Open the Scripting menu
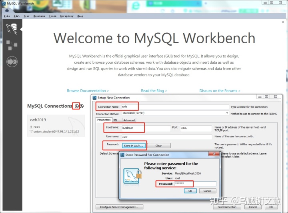Image resolution: width=288 pixels, height=213 pixels. coord(67,16)
